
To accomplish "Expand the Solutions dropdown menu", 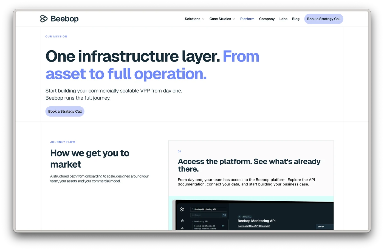I will click(194, 19).
